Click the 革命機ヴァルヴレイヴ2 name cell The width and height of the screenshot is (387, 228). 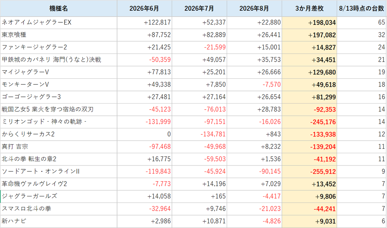click(x=58, y=184)
